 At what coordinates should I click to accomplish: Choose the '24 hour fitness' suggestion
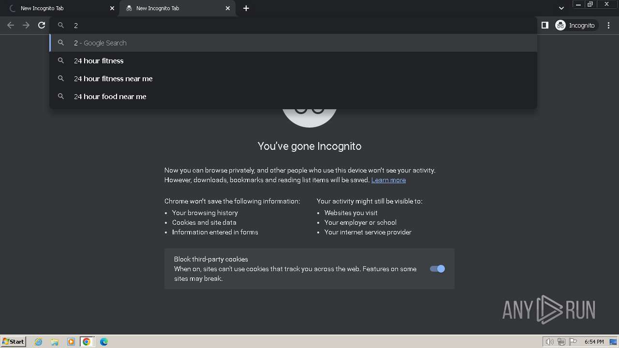293,61
